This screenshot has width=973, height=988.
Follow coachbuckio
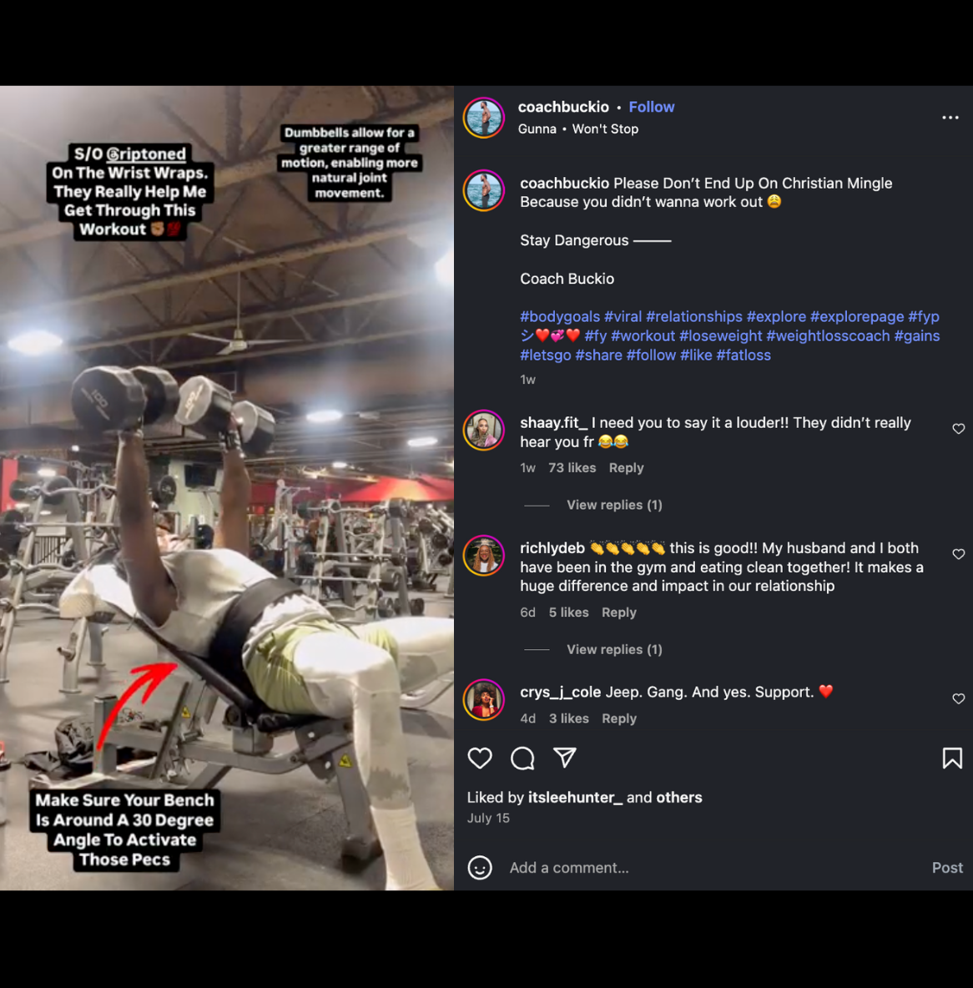tap(652, 107)
